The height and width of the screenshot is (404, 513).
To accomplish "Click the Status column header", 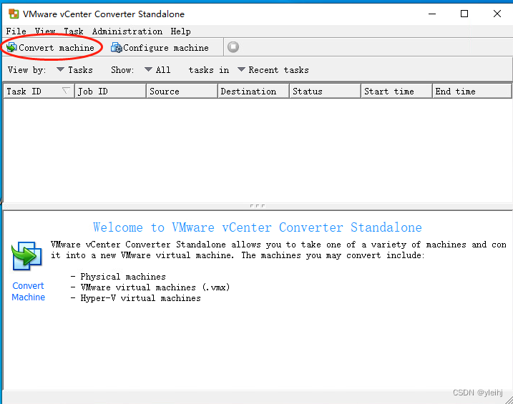I will 326,92.
